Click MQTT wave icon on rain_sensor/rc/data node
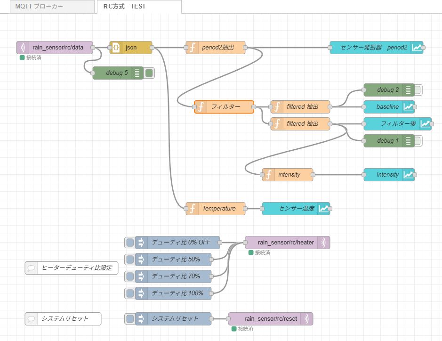This screenshot has height=341, width=442. point(23,48)
